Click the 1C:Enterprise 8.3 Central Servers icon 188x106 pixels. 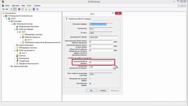6,16
